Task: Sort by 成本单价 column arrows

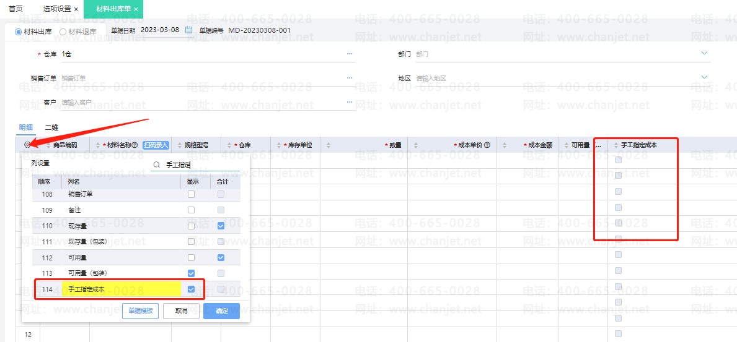Action: [415, 145]
